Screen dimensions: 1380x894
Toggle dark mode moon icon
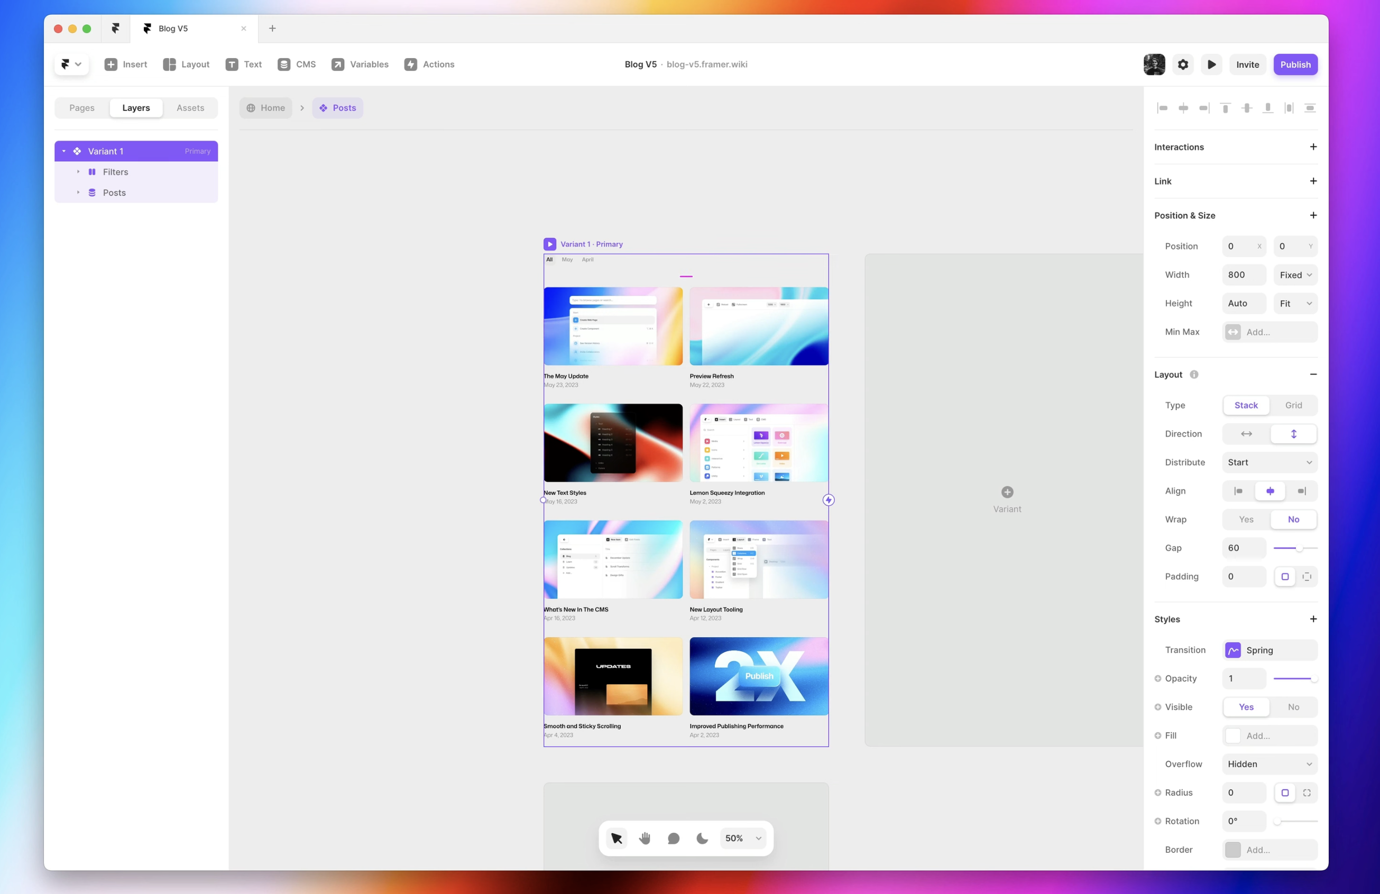[702, 838]
